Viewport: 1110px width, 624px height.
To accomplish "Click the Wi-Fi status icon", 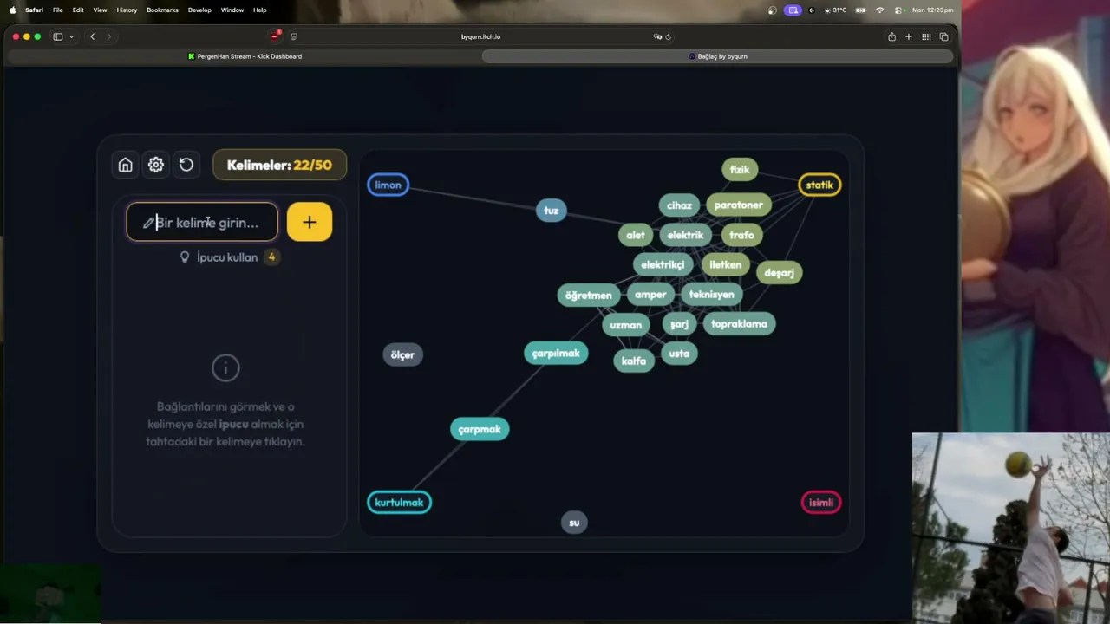I will pyautogui.click(x=880, y=10).
